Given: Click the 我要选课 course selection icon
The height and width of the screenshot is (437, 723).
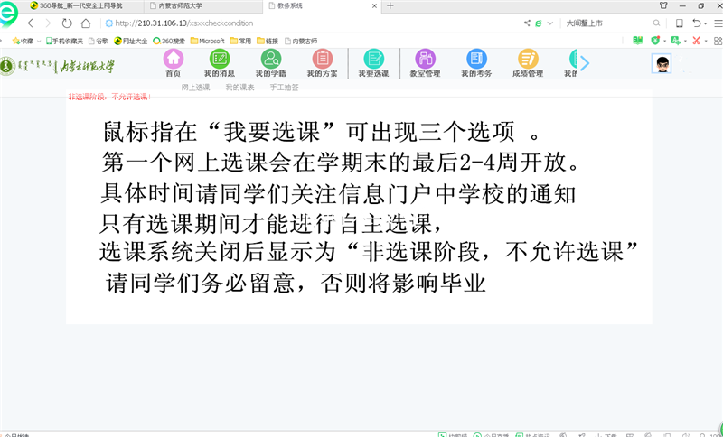Looking at the screenshot, I should (373, 60).
